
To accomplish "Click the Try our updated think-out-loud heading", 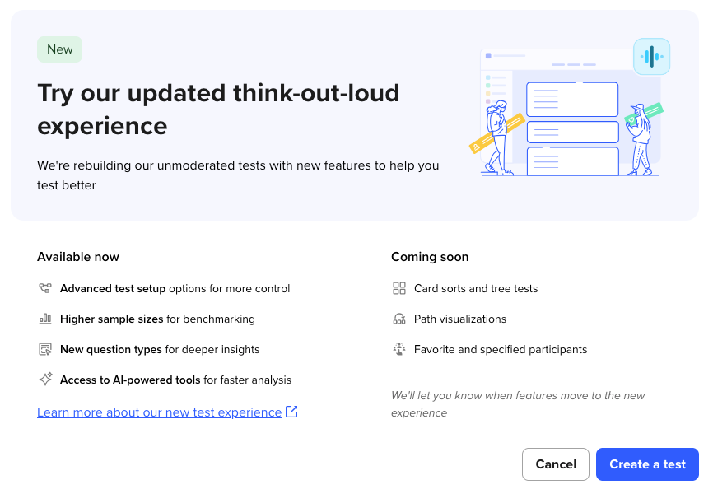I will click(218, 109).
